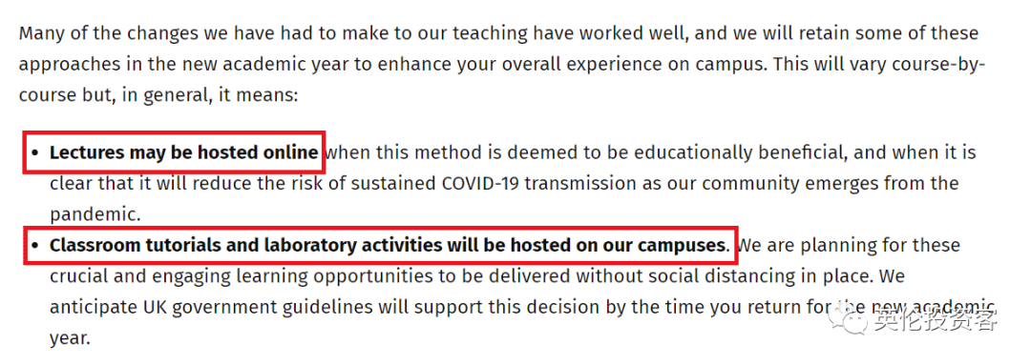Click the second bullet point marker
Screen dimensions: 1031x364
[35, 246]
